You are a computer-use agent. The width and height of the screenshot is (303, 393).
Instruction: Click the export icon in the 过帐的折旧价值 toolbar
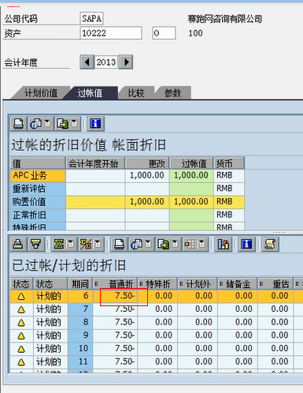[62, 123]
